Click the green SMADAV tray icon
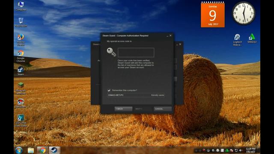The image size is (274, 154). (x=227, y=151)
